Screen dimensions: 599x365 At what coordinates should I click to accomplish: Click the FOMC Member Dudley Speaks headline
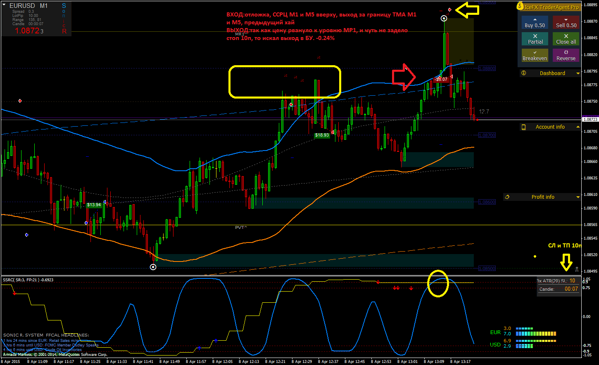(50, 345)
